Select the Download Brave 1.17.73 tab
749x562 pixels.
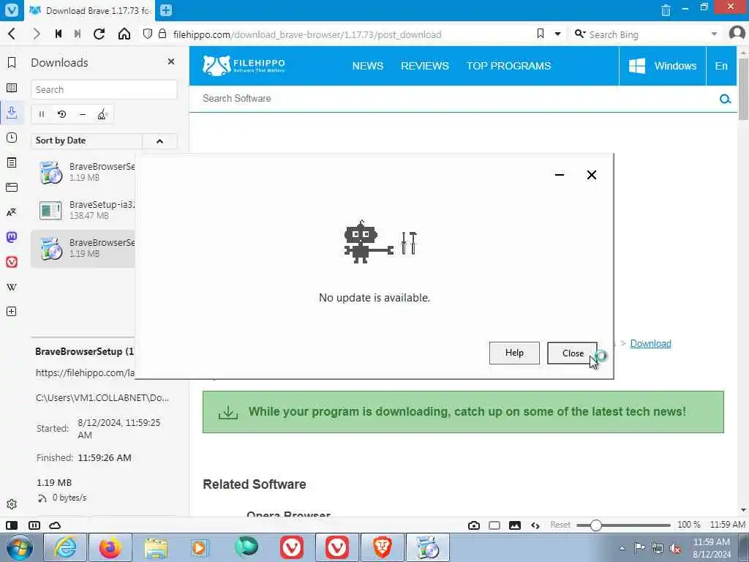[x=90, y=10]
